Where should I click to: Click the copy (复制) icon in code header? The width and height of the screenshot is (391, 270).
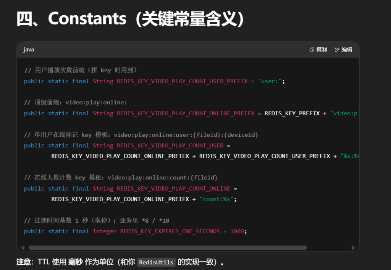[312, 50]
